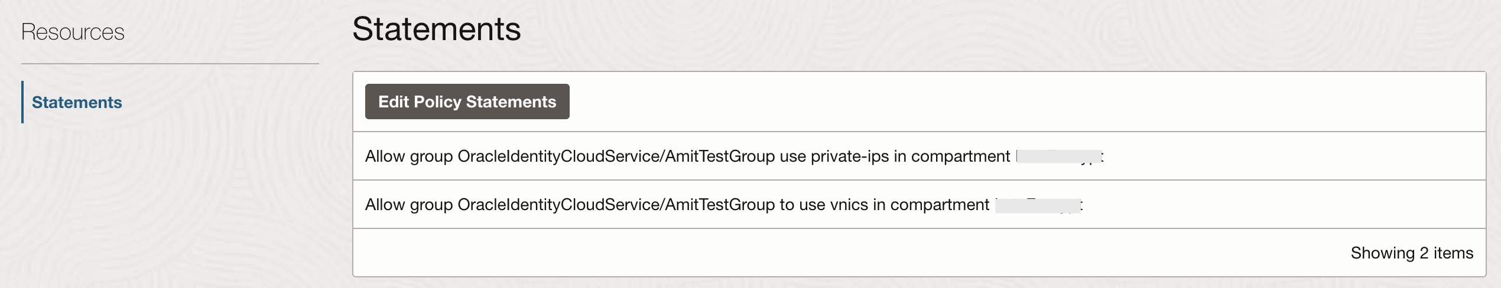Screen dimensions: 1501x288
Task: Click the Showing 2 items count
Action: [1411, 253]
